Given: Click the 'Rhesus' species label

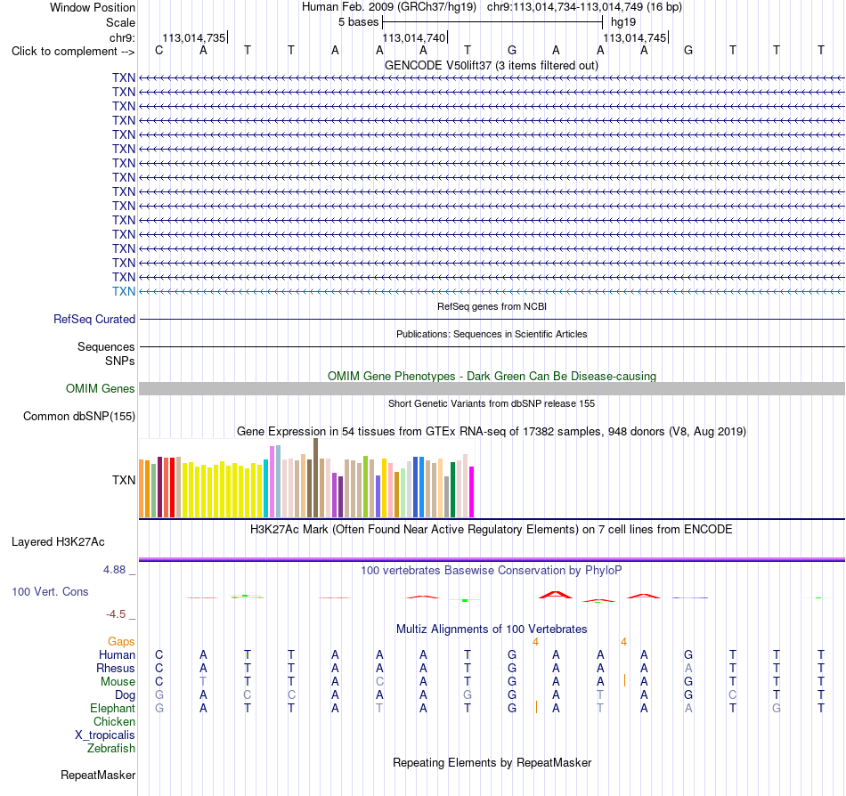Looking at the screenshot, I should pyautogui.click(x=116, y=668).
